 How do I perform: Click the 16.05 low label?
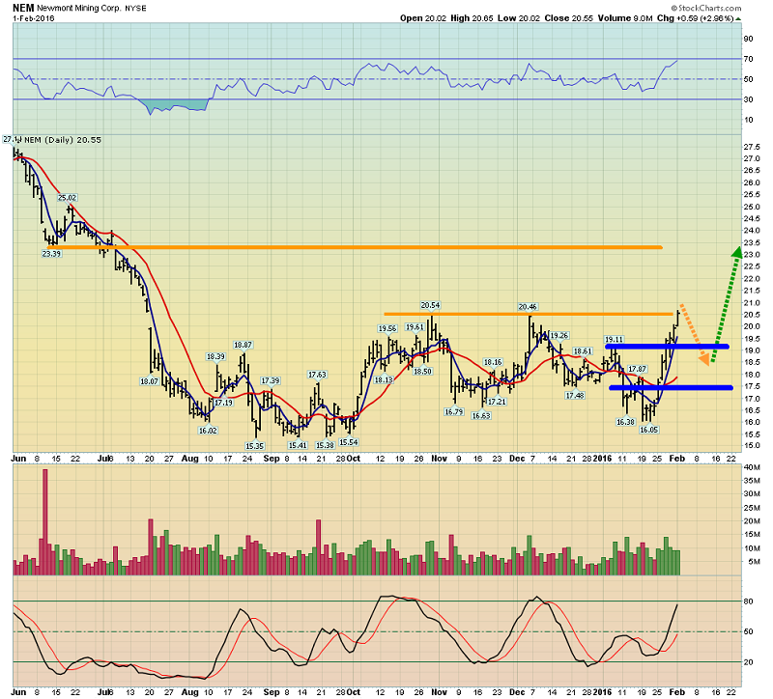648,430
